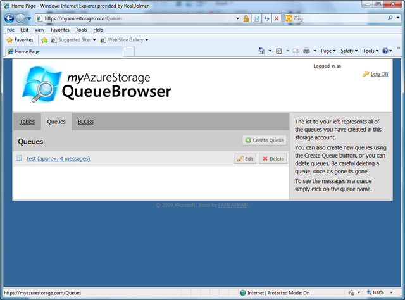Expand the address bar history dropdown
405x300 pixels.
click(x=238, y=18)
